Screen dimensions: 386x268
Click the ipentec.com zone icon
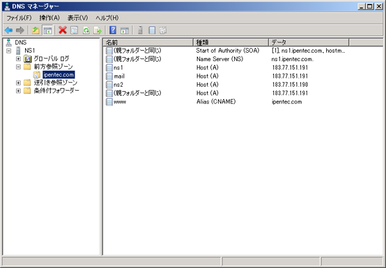pos(37,75)
